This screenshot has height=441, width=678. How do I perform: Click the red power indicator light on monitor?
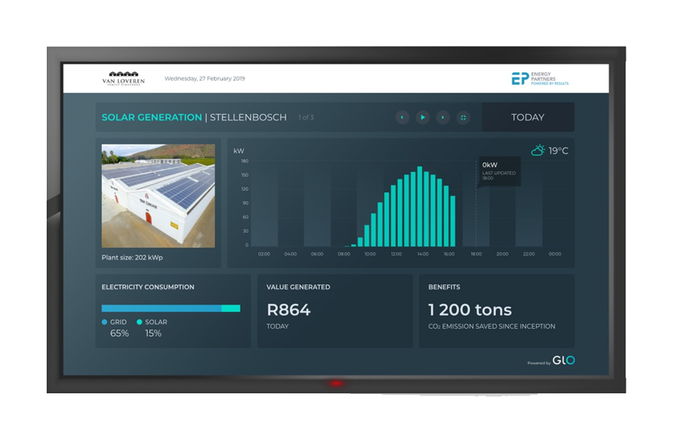(336, 384)
